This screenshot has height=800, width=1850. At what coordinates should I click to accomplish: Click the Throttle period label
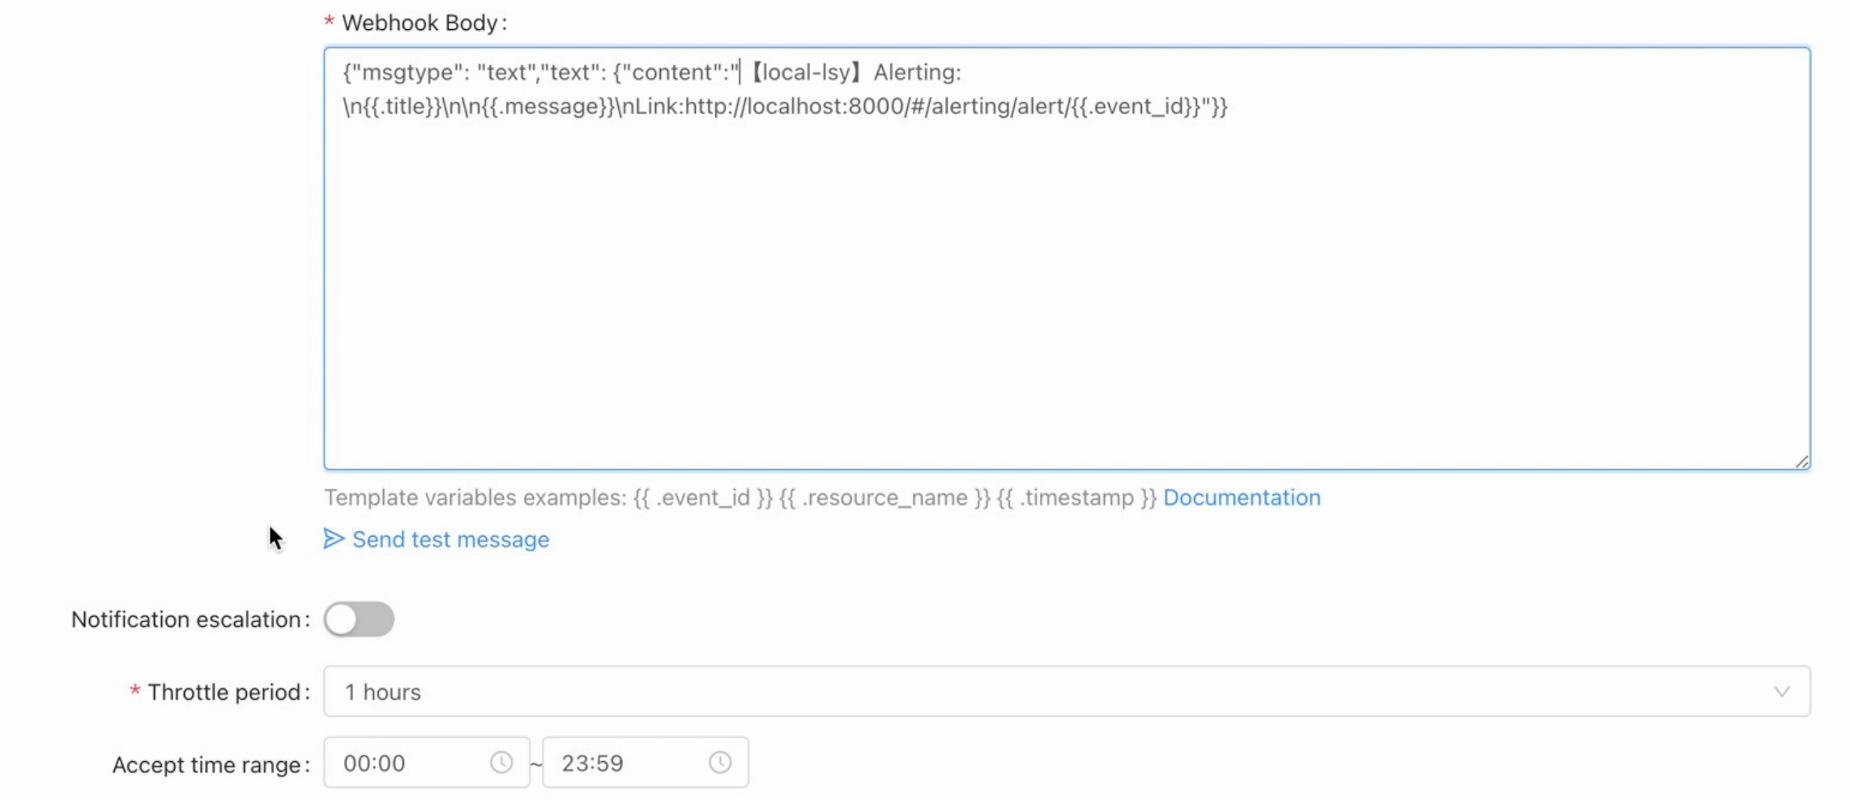tap(224, 693)
